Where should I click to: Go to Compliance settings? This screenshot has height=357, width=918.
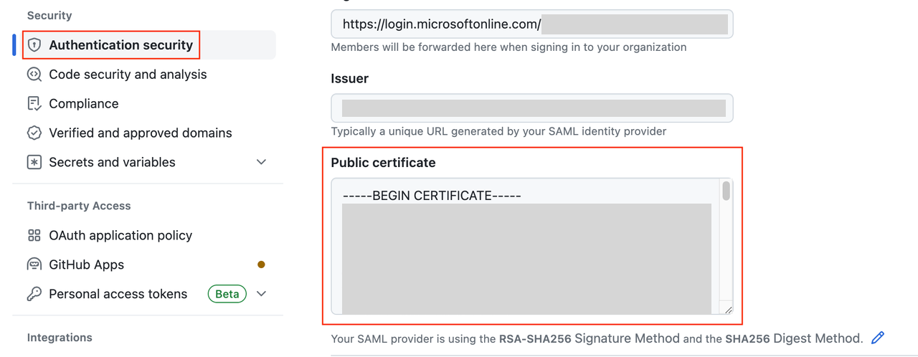(x=84, y=104)
